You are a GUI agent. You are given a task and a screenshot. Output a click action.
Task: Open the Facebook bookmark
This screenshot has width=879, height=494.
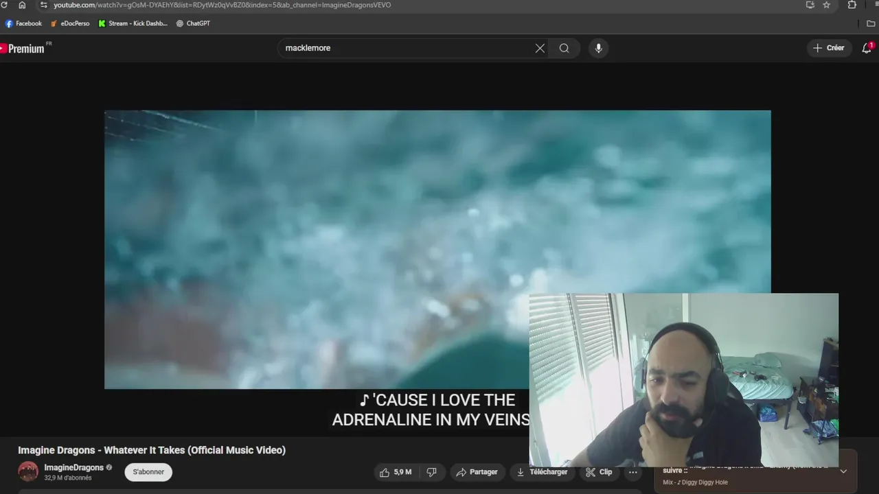23,23
